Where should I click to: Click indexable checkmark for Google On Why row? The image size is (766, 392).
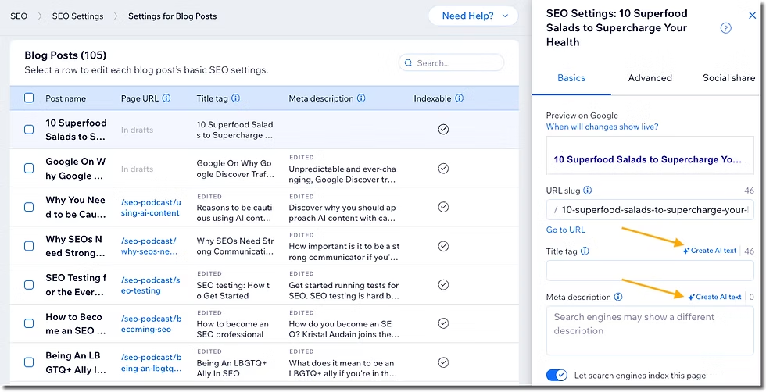pos(443,169)
